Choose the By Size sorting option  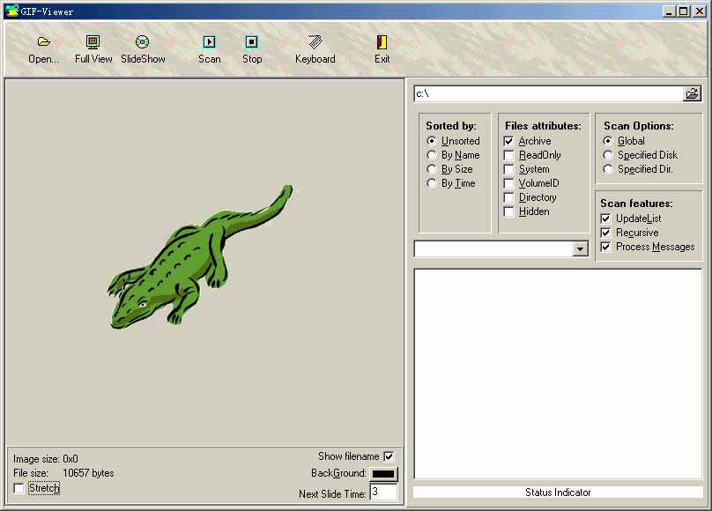point(432,169)
